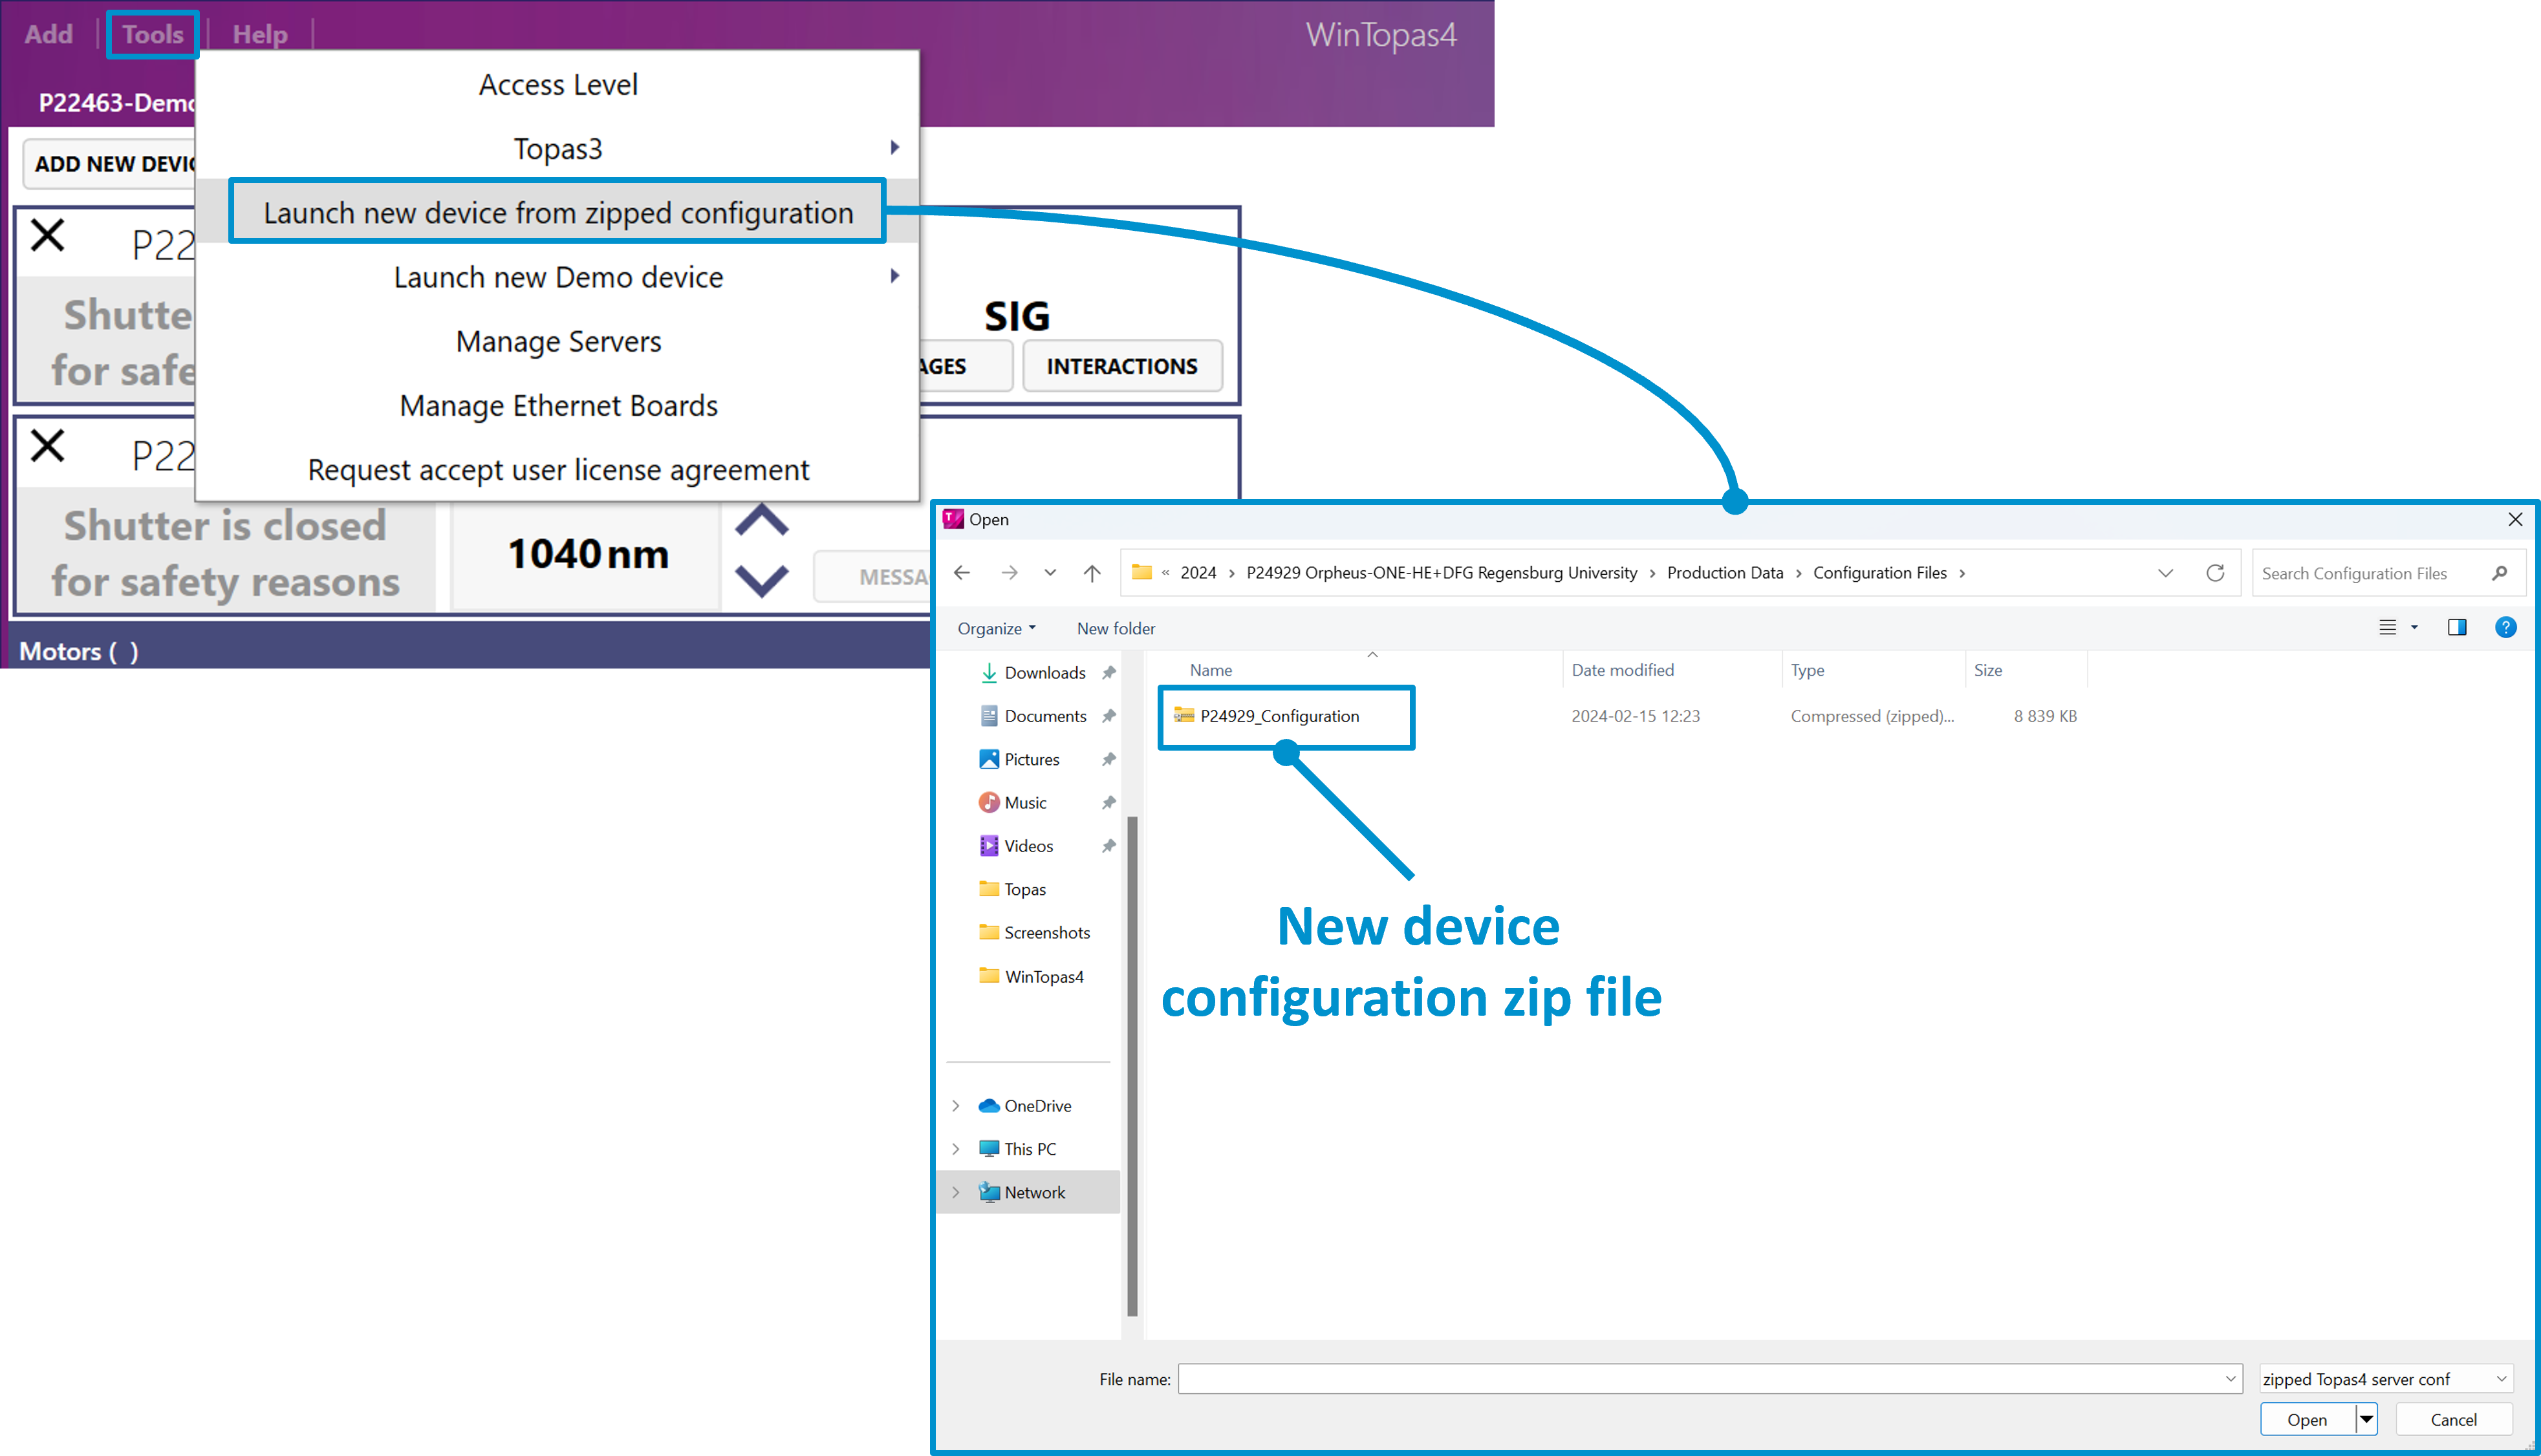Click the Configuration Files breadcrumb
The image size is (2541, 1456).
pos(1880,572)
